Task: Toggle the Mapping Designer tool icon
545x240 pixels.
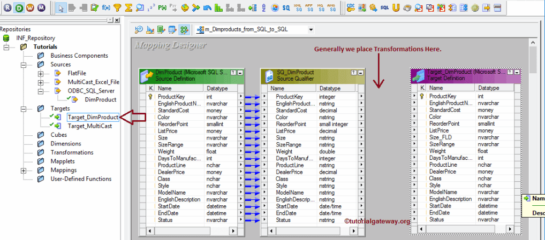Action: point(184,29)
